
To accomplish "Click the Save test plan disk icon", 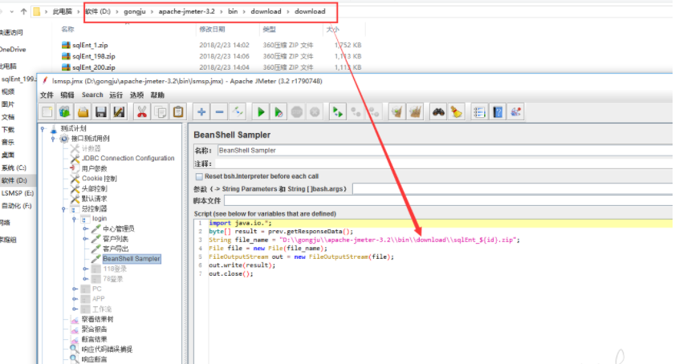I will pyautogui.click(x=100, y=112).
